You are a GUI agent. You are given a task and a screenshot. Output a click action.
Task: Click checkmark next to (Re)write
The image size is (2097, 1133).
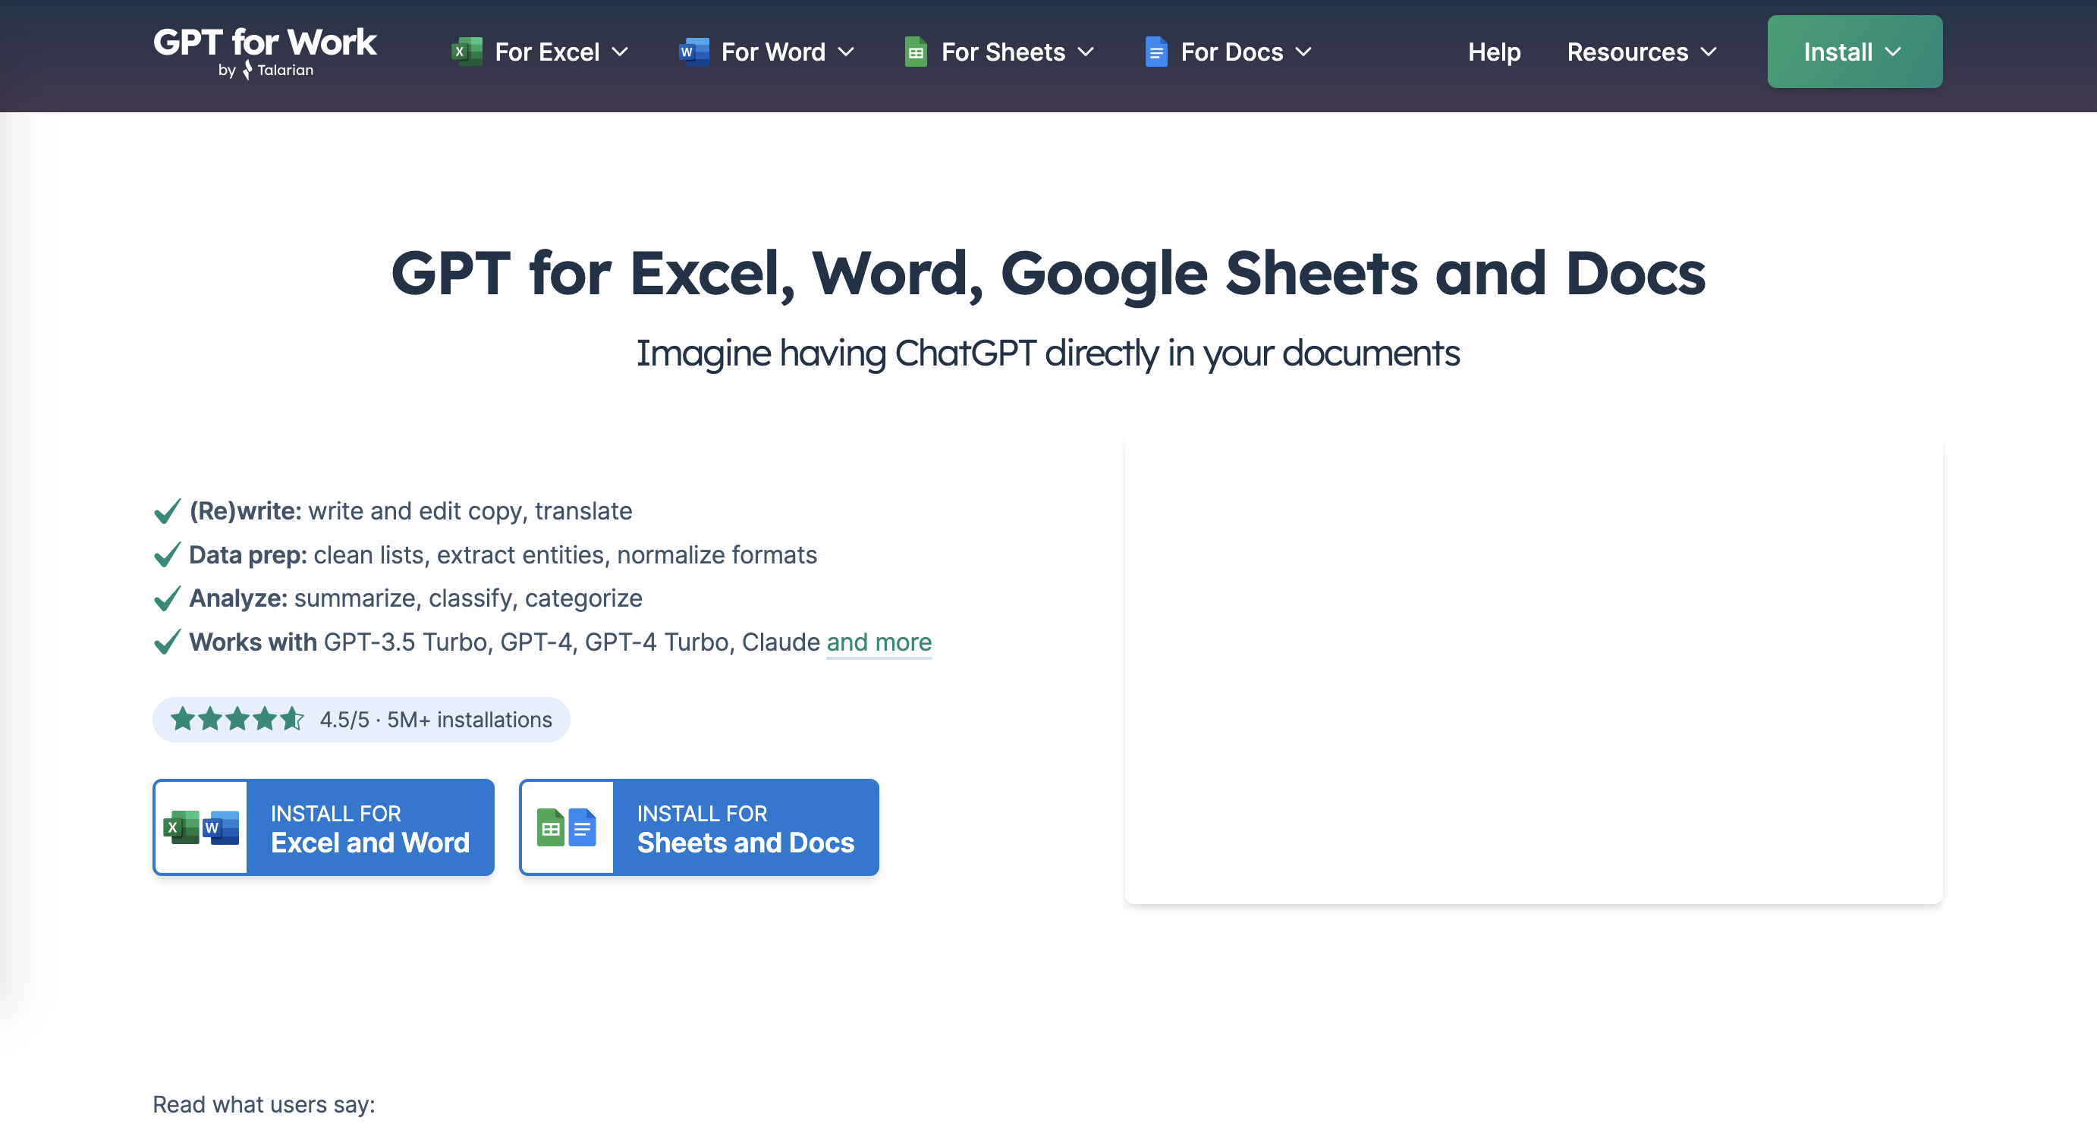(167, 511)
